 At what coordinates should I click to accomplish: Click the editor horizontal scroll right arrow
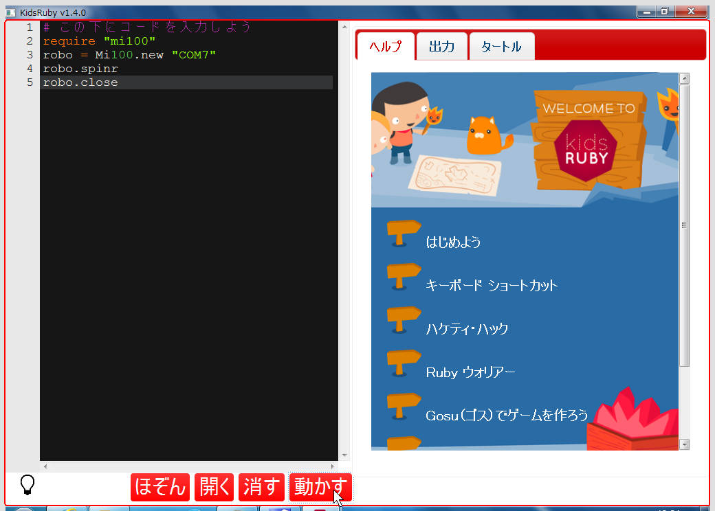tap(333, 466)
